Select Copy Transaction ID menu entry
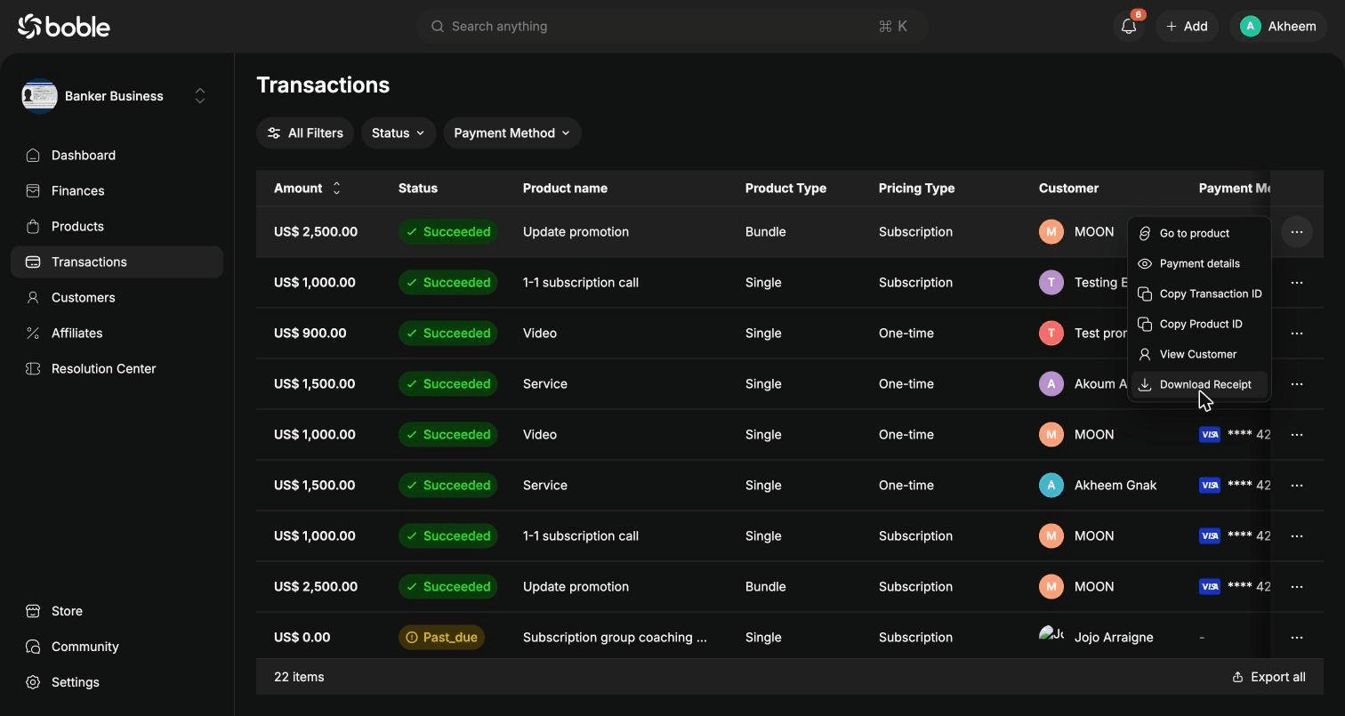 (x=1199, y=294)
